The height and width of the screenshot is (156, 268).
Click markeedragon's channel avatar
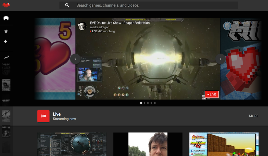[x=82, y=26]
